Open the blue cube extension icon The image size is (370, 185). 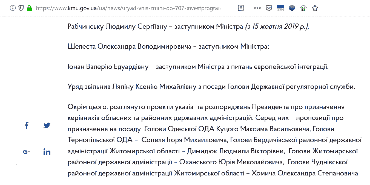(x=292, y=8)
